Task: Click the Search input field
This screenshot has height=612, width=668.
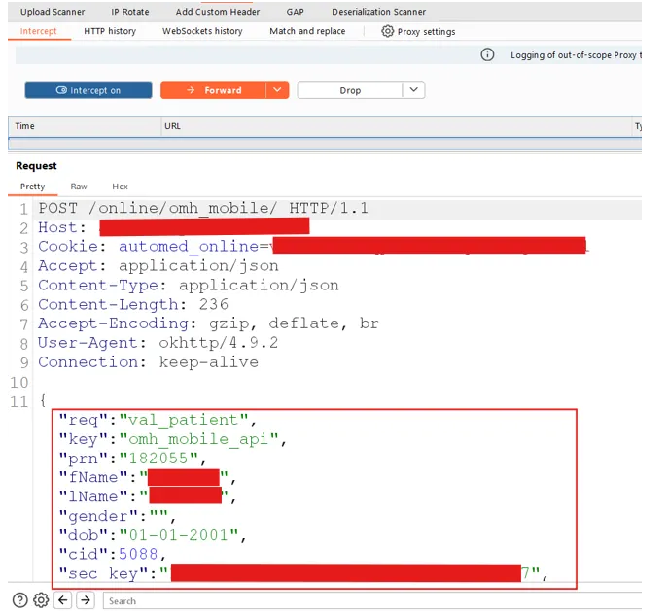Action: pos(369,601)
